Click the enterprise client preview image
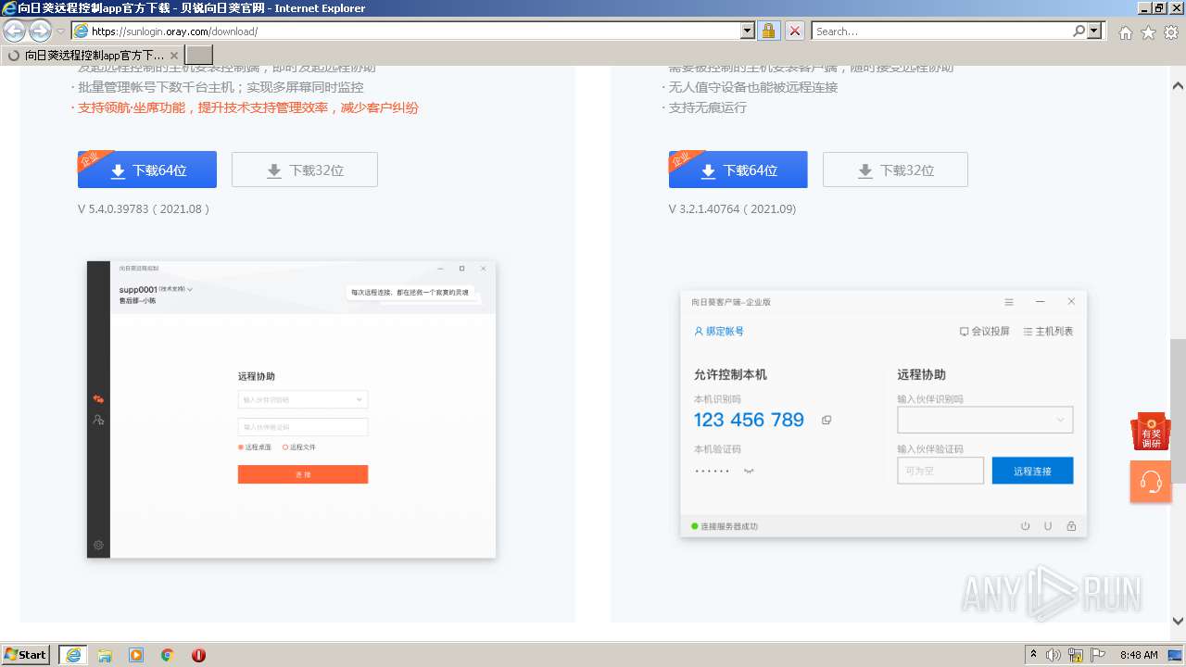This screenshot has height=667, width=1186. (883, 414)
